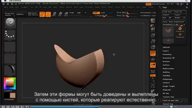192x108 pixels.
Task: Toggle the Local symmetry button
Action: [x=153, y=65]
